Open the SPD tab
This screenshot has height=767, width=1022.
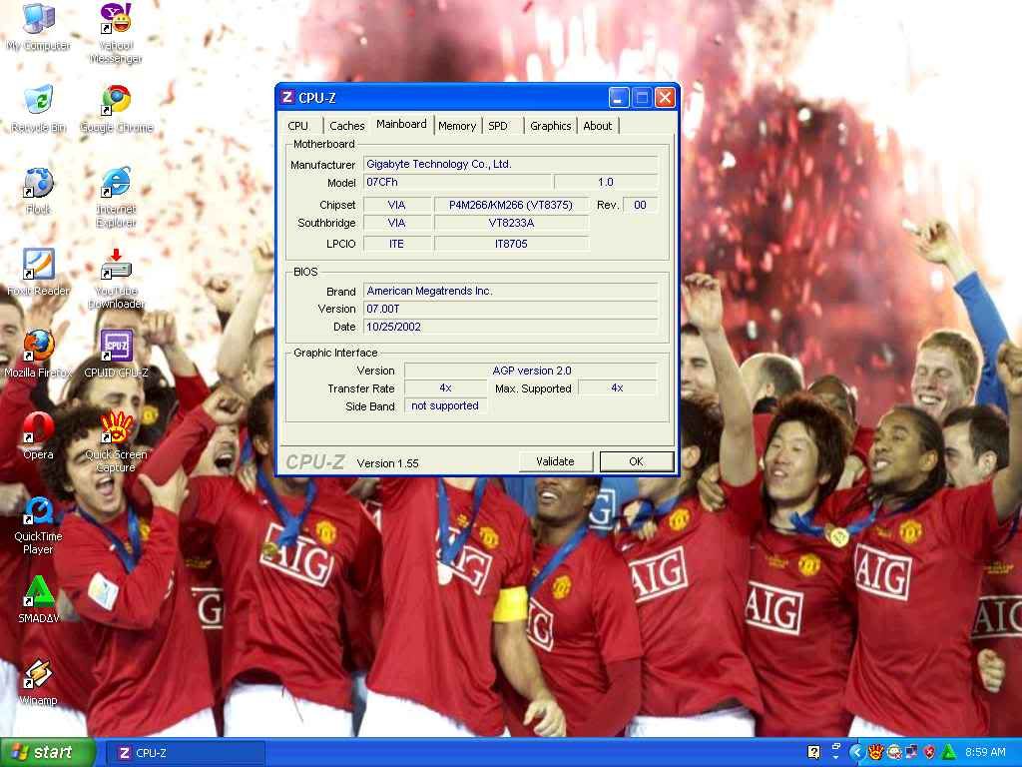pyautogui.click(x=498, y=126)
